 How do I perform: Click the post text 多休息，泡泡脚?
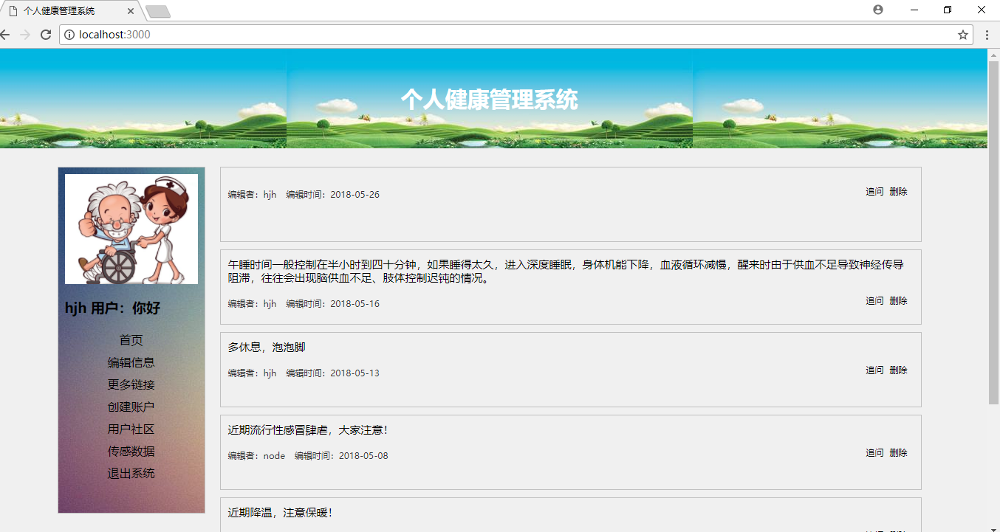click(267, 348)
